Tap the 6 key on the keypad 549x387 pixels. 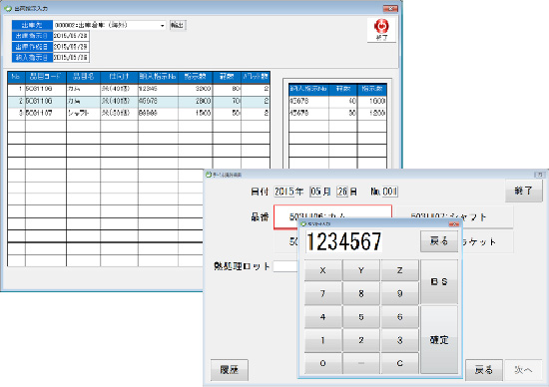(399, 317)
